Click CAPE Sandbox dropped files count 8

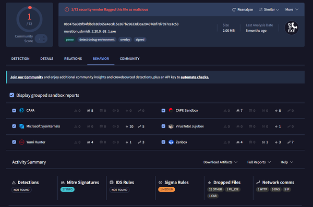(278, 110)
